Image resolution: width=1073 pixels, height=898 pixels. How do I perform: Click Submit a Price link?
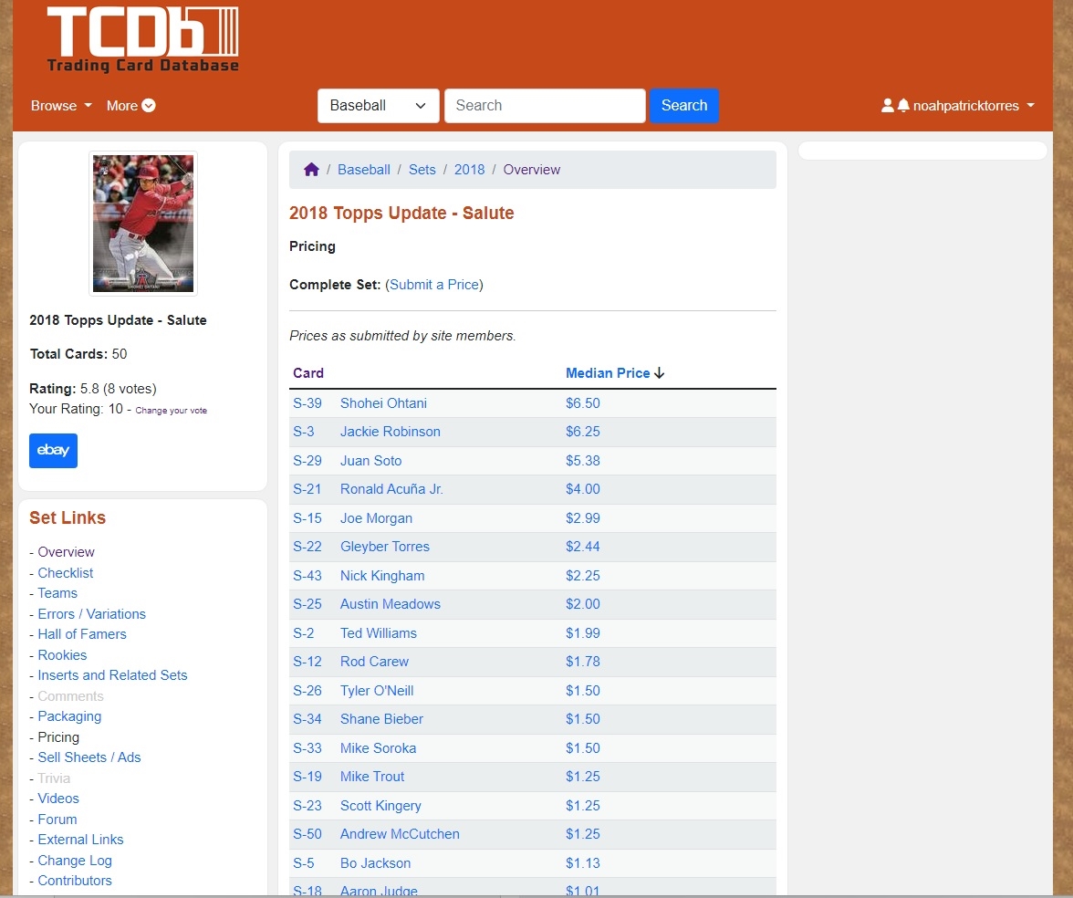(434, 285)
